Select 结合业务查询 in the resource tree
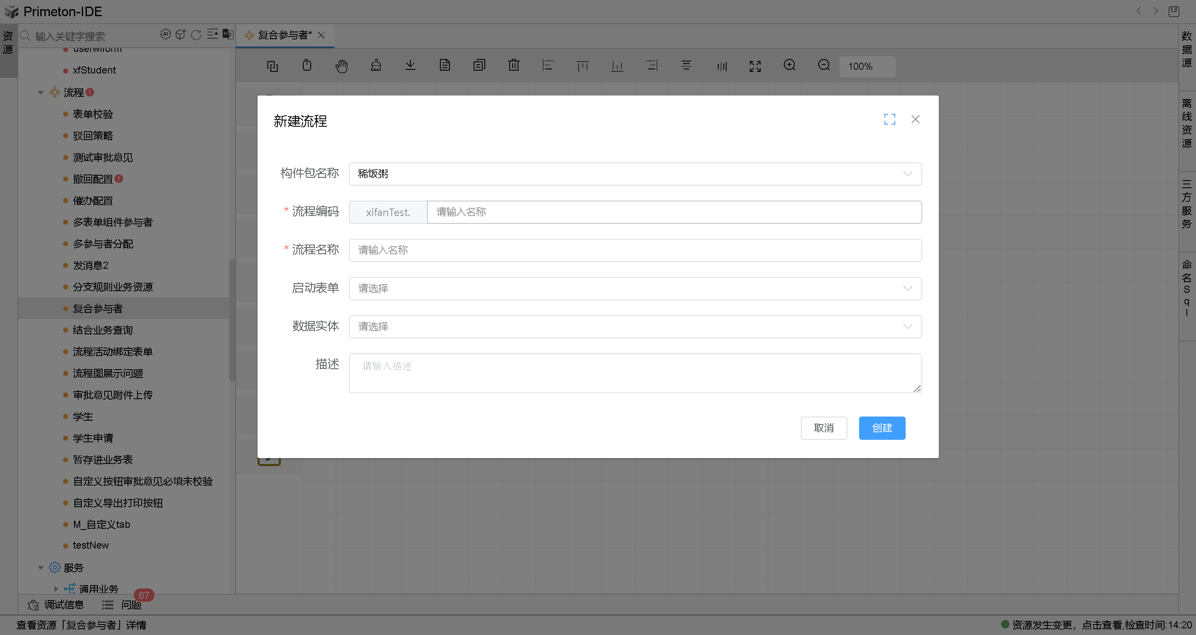 coord(103,330)
